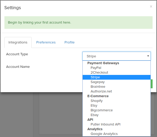157x137 pixels.
Task: Select PayPal from the list
Action: click(x=96, y=68)
